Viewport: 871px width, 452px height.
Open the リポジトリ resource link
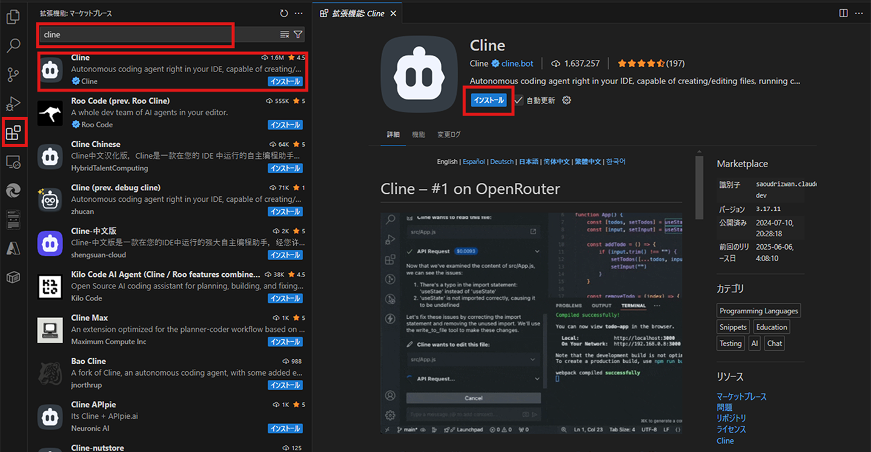pos(731,418)
